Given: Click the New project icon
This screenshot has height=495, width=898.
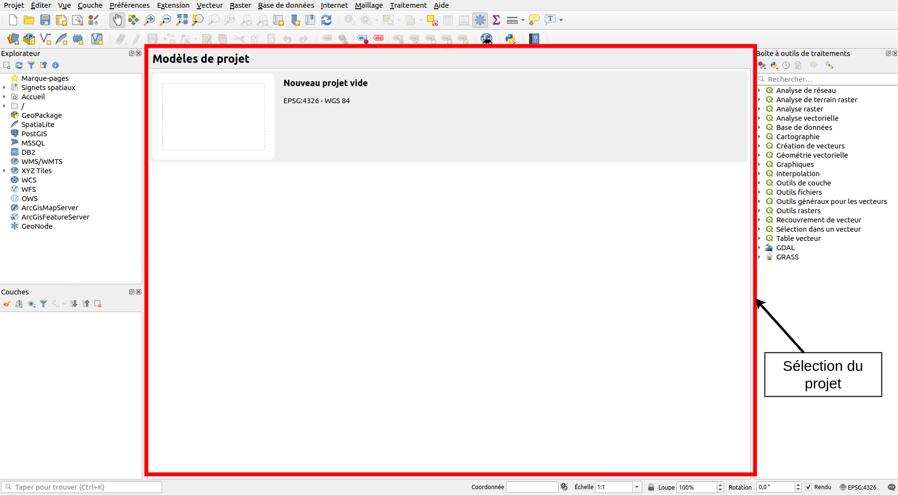Looking at the screenshot, I should (13, 20).
